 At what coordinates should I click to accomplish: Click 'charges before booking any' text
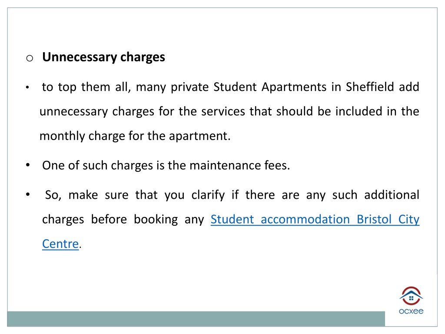pos(123,220)
